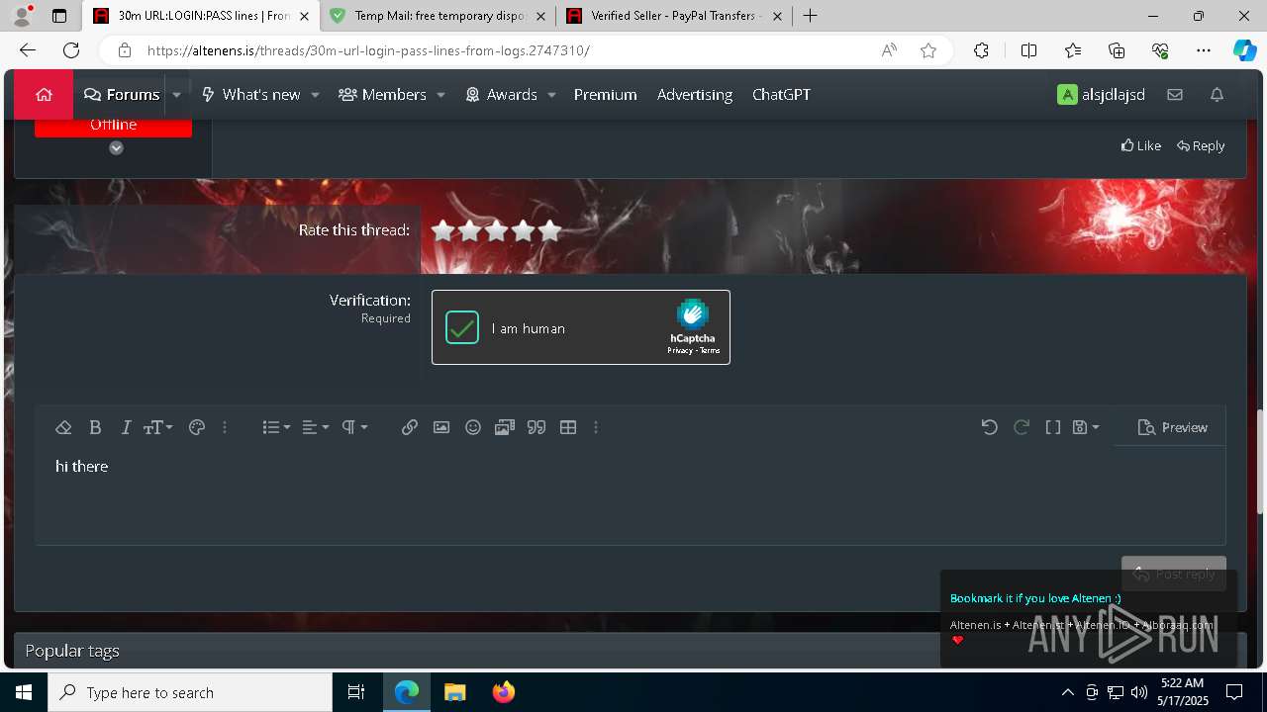Open the Collections icon
Image resolution: width=1267 pixels, height=712 pixels.
click(1117, 50)
